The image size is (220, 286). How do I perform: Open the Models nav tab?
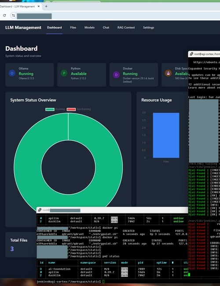click(x=89, y=28)
